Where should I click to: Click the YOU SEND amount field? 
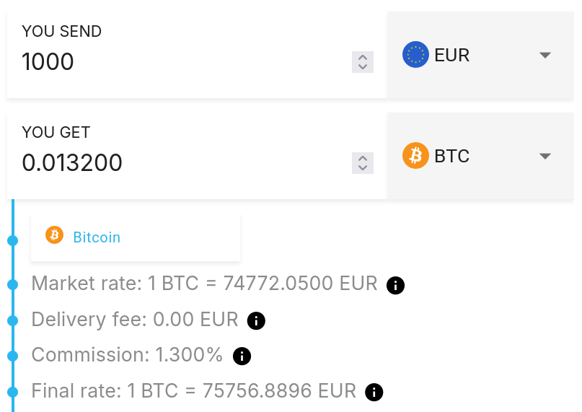click(x=180, y=62)
